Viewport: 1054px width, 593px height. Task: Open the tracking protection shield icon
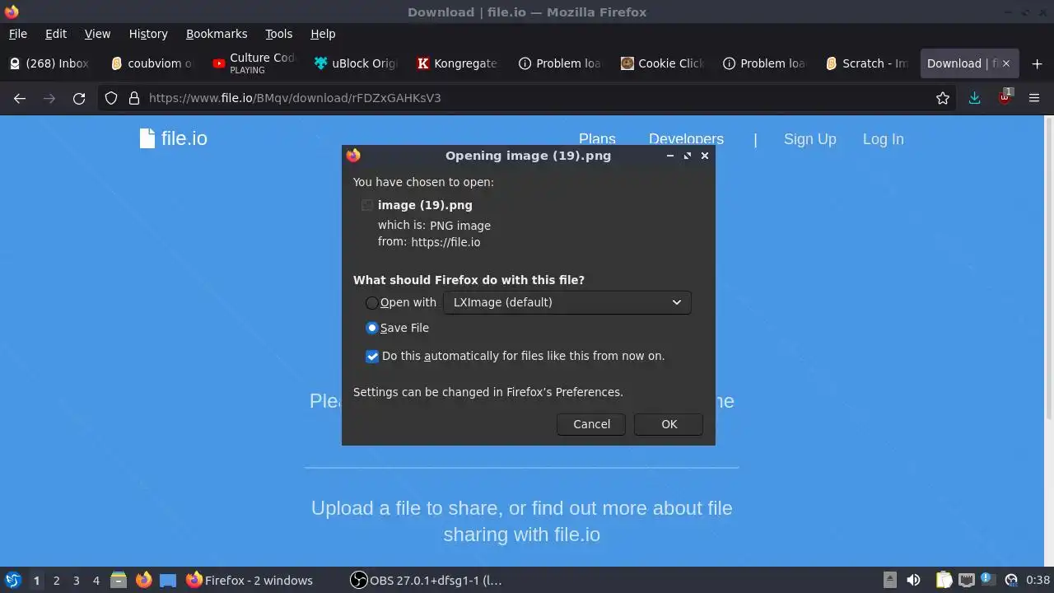(x=111, y=98)
